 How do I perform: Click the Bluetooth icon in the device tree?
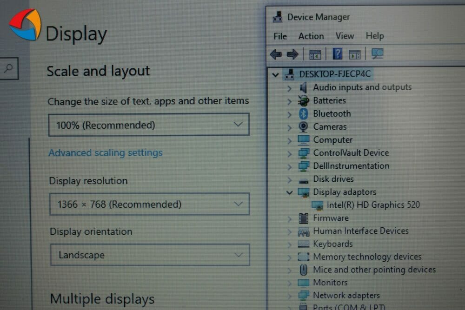[303, 114]
